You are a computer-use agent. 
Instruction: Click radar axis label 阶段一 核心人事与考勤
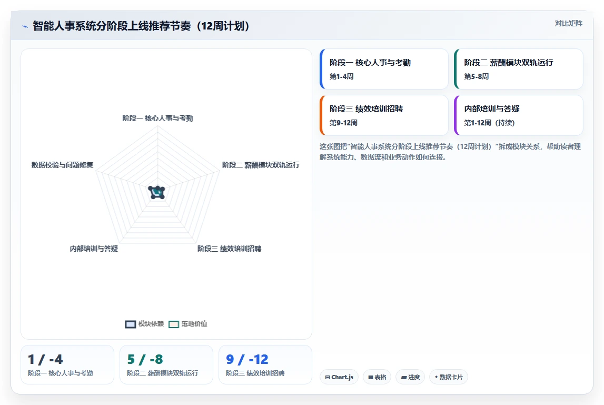coord(157,118)
